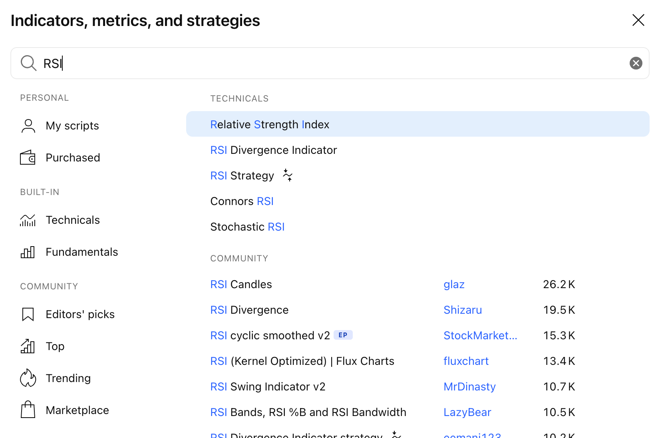Add Relative Strength Index indicator

click(x=417, y=124)
